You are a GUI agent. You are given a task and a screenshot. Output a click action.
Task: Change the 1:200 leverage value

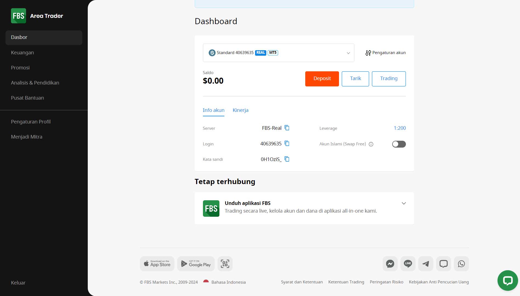pyautogui.click(x=400, y=128)
